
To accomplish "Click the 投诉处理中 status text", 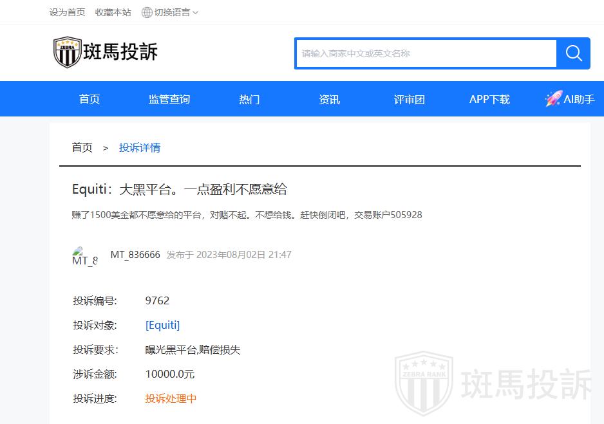I will point(171,398).
